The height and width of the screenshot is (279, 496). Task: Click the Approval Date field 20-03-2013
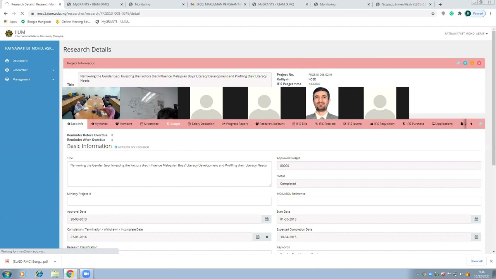tap(164, 219)
